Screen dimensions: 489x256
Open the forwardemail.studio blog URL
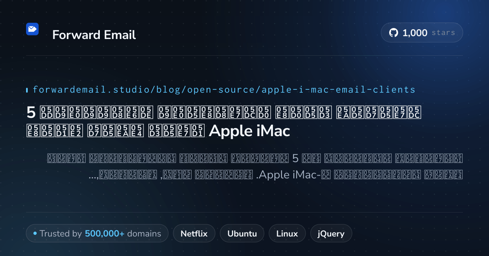224,89
